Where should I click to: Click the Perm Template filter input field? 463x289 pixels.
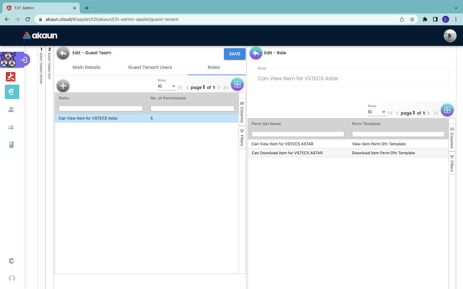[398, 134]
